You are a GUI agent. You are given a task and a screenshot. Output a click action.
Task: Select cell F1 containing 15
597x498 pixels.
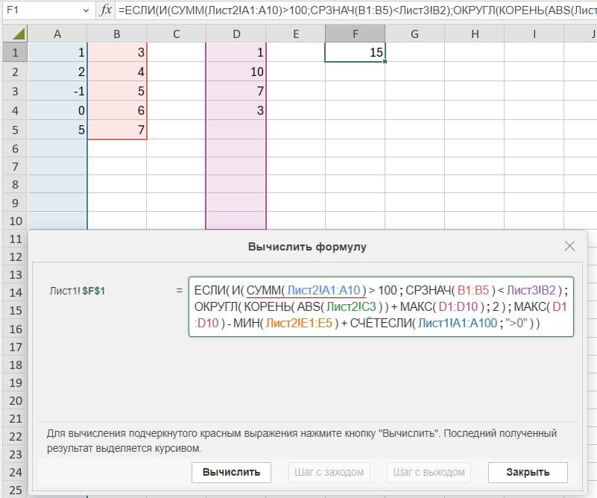click(x=355, y=53)
